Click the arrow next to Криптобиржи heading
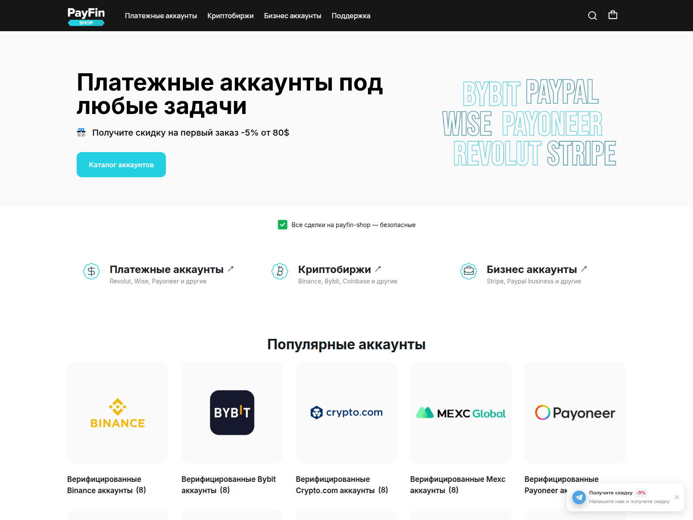This screenshot has height=520, width=693. tap(378, 269)
